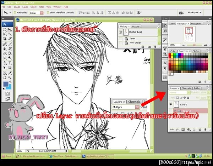Select the Hand tool
This screenshot has width=213, height=166.
[x=5, y=78]
